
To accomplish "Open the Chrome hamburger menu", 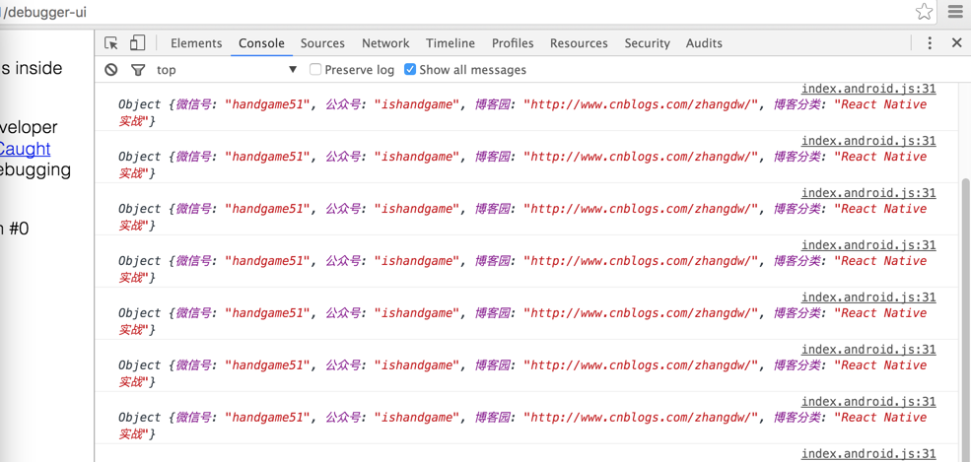I will [x=955, y=11].
